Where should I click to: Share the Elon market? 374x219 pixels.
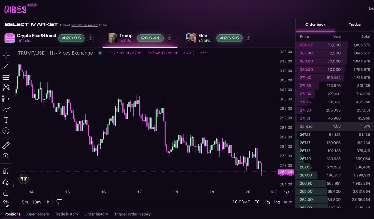coord(248,38)
